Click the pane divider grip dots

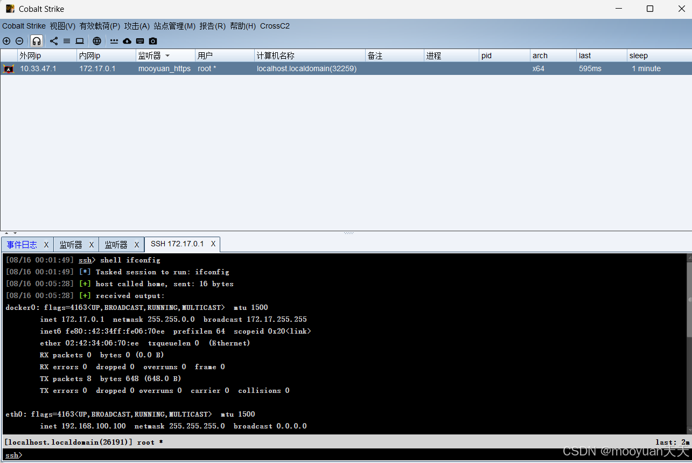[348, 233]
